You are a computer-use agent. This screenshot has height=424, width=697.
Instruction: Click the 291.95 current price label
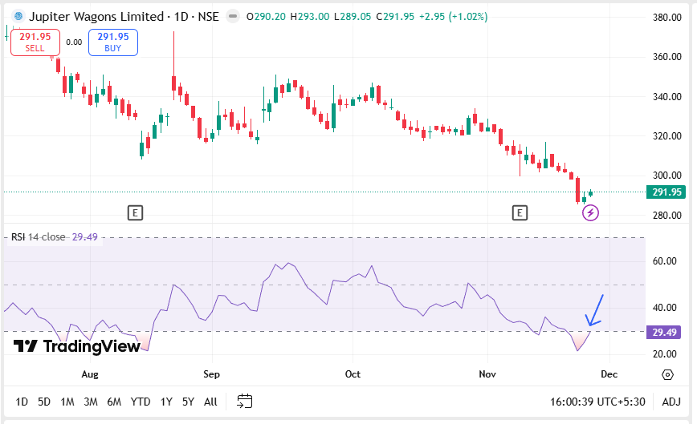point(666,192)
